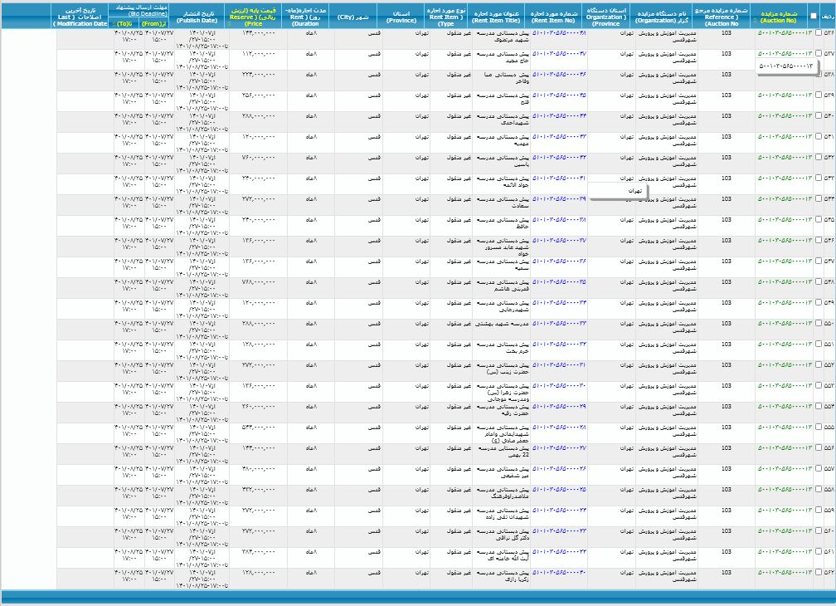Image resolution: width=836 pixels, height=606 pixels.
Task: Tick the select-all checkbox in the table header
Action: [x=813, y=15]
